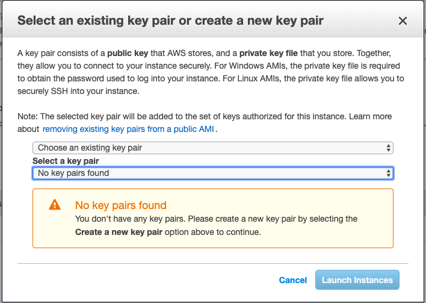Click the orange 'No key pairs found' warning heading

(x=120, y=205)
